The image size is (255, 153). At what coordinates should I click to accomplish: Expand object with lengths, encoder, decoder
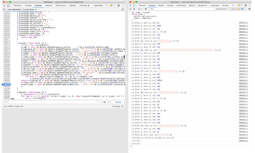click(x=132, y=138)
